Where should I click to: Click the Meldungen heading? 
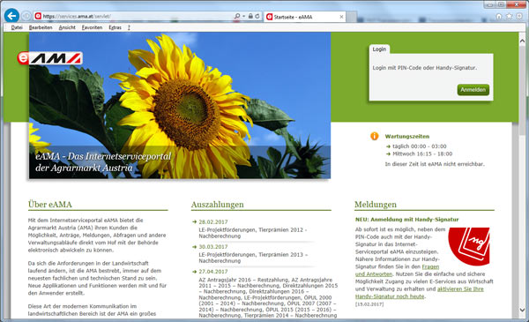[x=376, y=204]
